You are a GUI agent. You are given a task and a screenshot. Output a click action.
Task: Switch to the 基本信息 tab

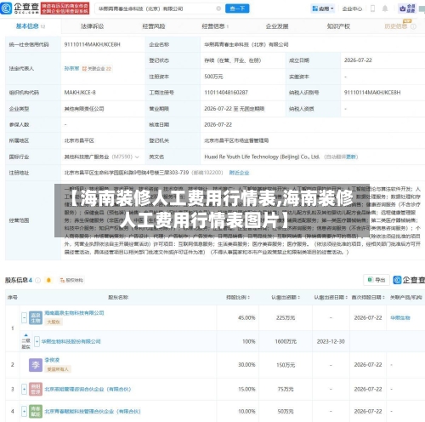coord(30,26)
